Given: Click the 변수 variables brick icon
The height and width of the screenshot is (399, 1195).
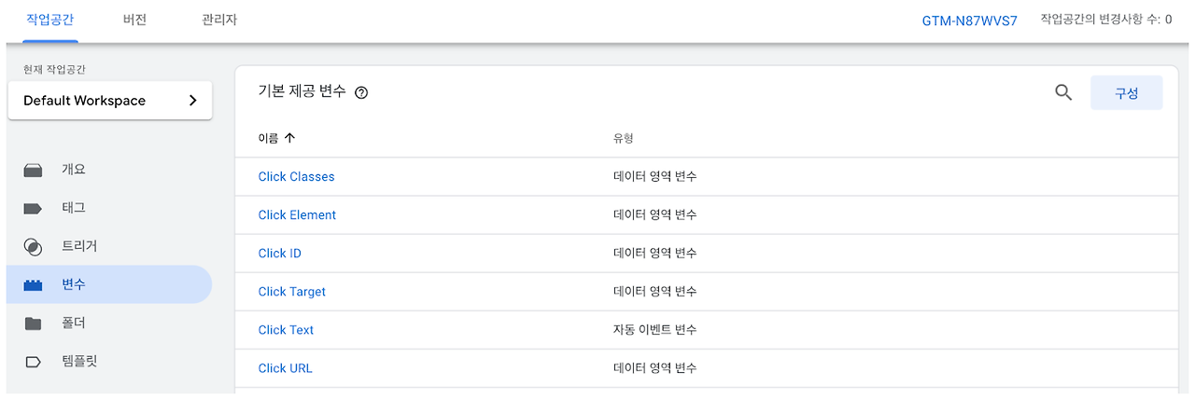Looking at the screenshot, I should [34, 285].
